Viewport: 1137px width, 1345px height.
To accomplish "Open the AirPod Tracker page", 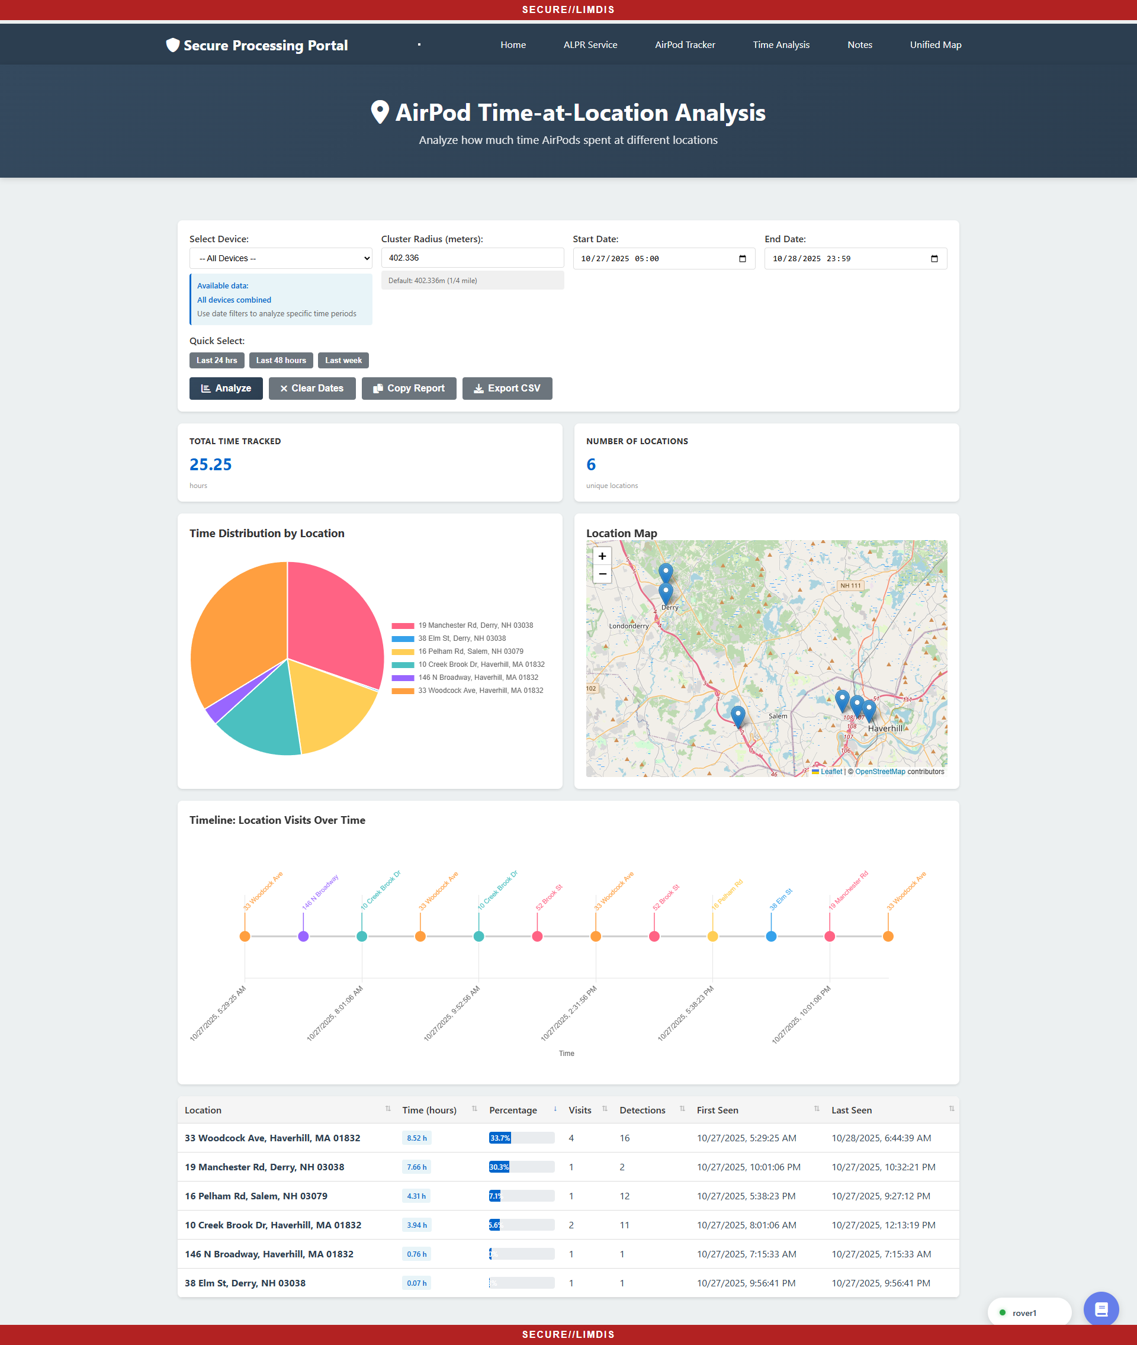I will [685, 44].
